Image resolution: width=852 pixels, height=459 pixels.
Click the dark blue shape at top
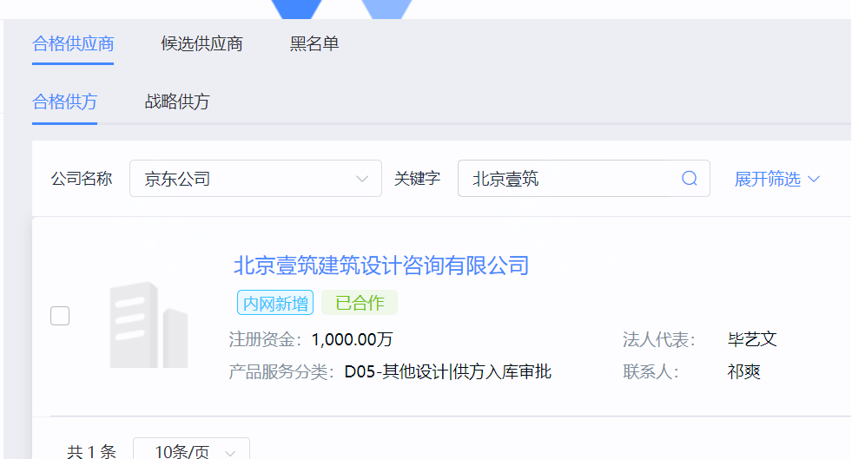pyautogui.click(x=296, y=9)
